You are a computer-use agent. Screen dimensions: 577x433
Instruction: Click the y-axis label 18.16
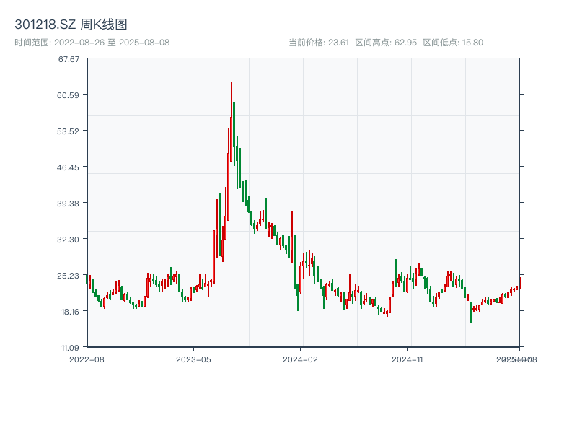pyautogui.click(x=70, y=312)
